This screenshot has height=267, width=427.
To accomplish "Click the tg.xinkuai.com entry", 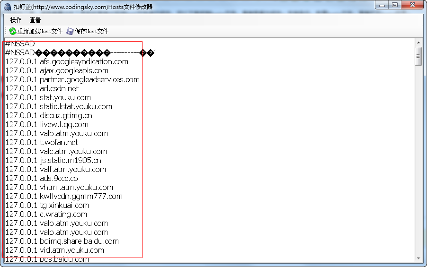I will tap(47, 205).
